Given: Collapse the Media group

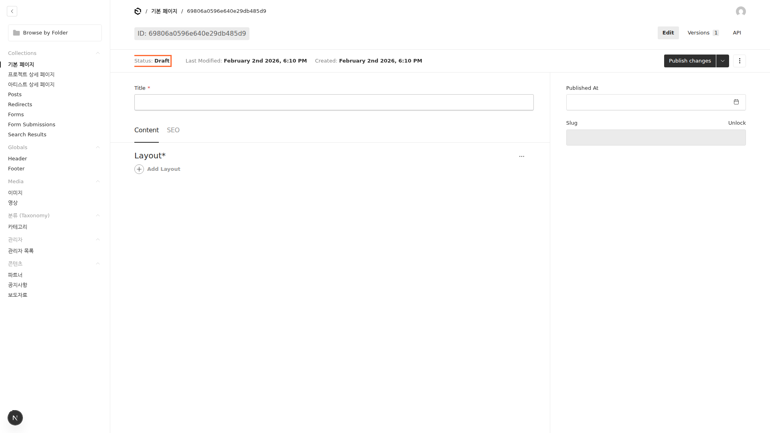Looking at the screenshot, I should pyautogui.click(x=97, y=182).
